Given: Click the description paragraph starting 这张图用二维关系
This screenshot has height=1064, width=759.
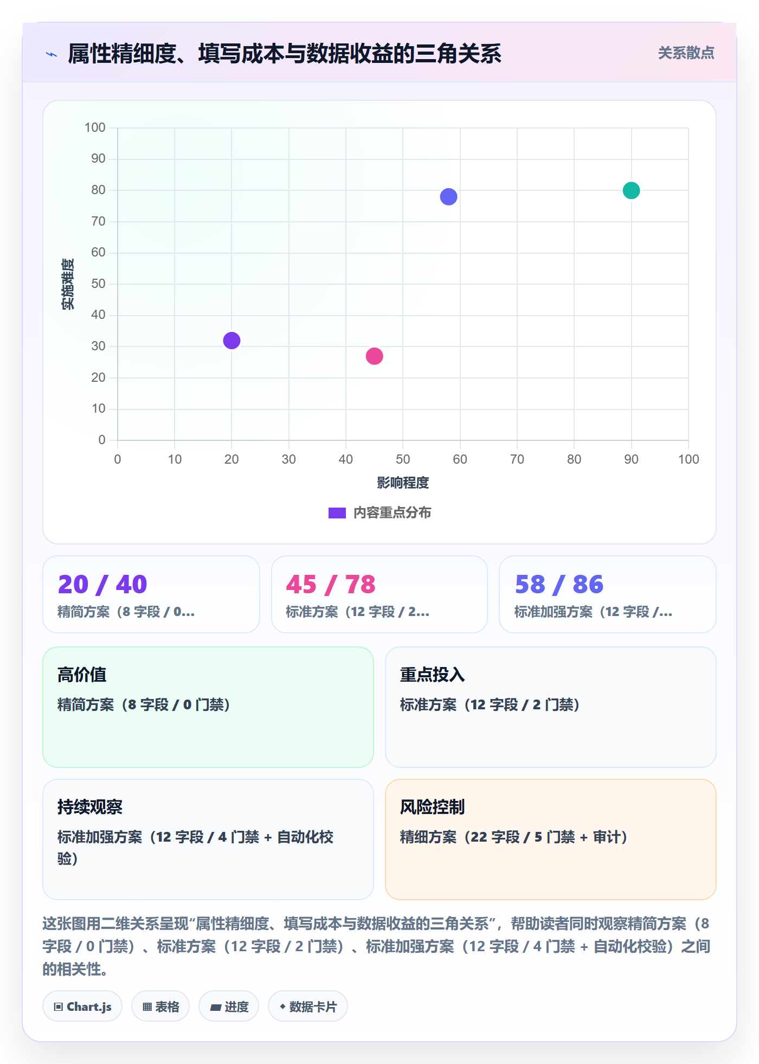Looking at the screenshot, I should (x=376, y=946).
